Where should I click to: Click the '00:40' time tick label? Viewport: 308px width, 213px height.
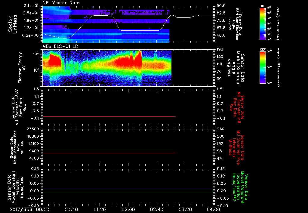[x=71, y=210]
